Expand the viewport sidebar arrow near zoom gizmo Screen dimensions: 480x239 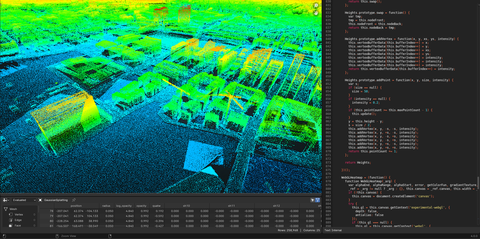coord(321,5)
